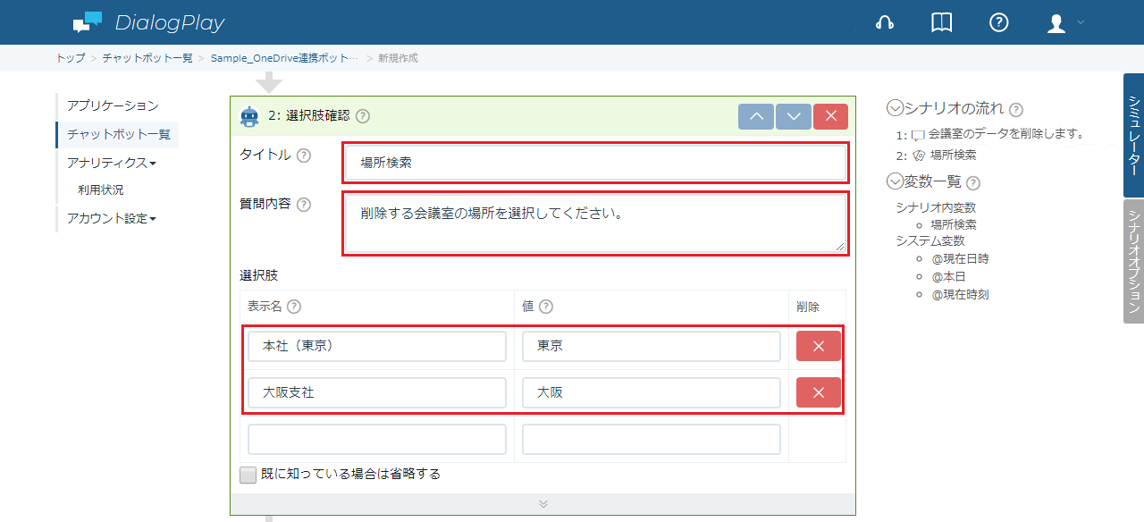Open the manual book icon
The width and height of the screenshot is (1144, 522).
942,23
